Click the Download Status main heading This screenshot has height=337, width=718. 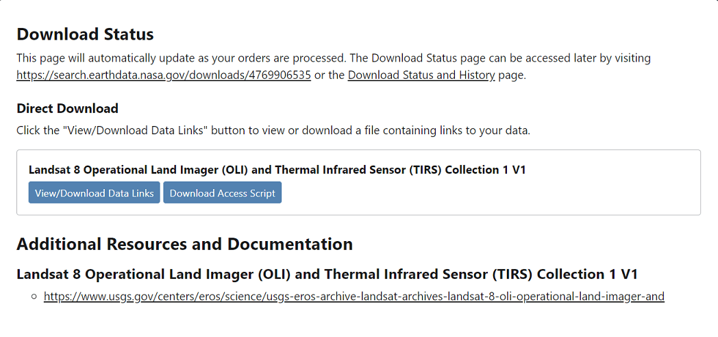[85, 34]
